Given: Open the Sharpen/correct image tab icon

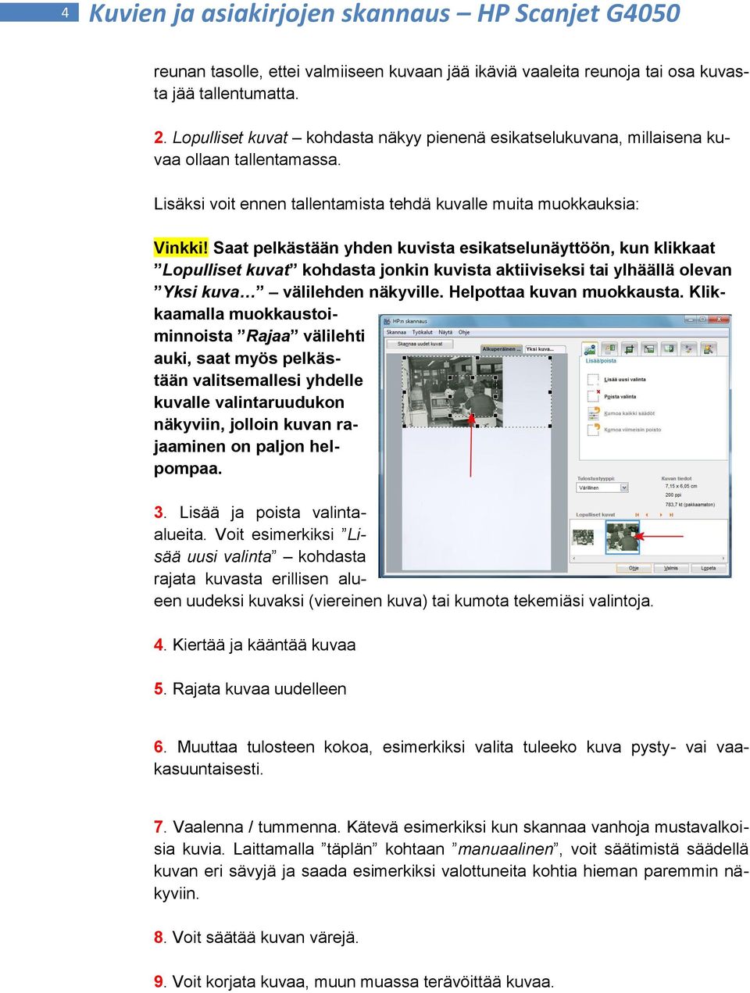Looking at the screenshot, I should pyautogui.click(x=709, y=348).
